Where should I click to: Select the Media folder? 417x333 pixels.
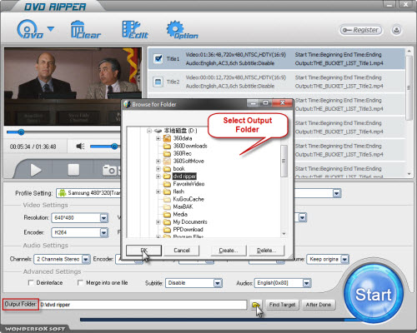pos(180,214)
